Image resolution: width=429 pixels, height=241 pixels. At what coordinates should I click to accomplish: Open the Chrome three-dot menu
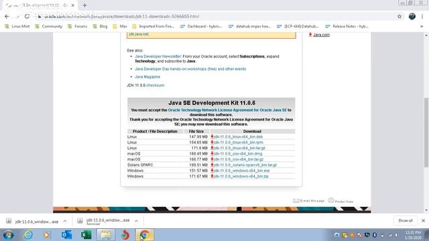point(423,16)
